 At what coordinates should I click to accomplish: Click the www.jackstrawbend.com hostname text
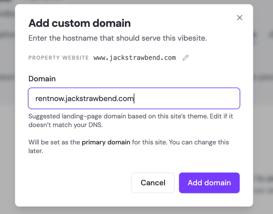point(134,57)
